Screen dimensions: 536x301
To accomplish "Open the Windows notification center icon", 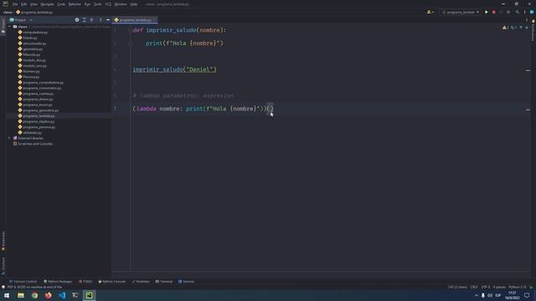I will click(527, 295).
